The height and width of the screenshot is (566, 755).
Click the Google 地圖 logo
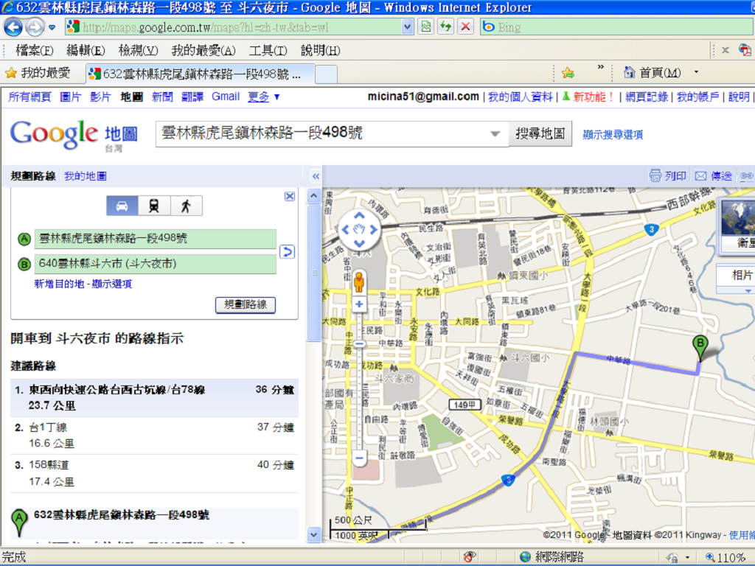pos(74,135)
